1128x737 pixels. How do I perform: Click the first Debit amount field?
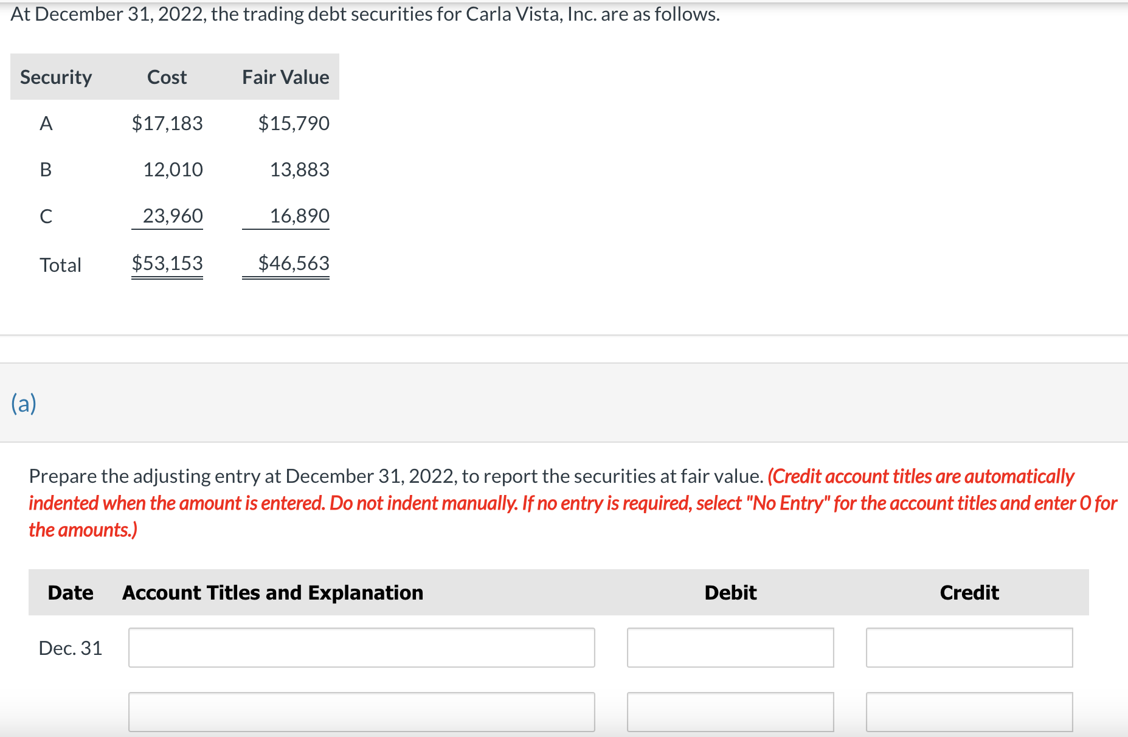tap(730, 648)
